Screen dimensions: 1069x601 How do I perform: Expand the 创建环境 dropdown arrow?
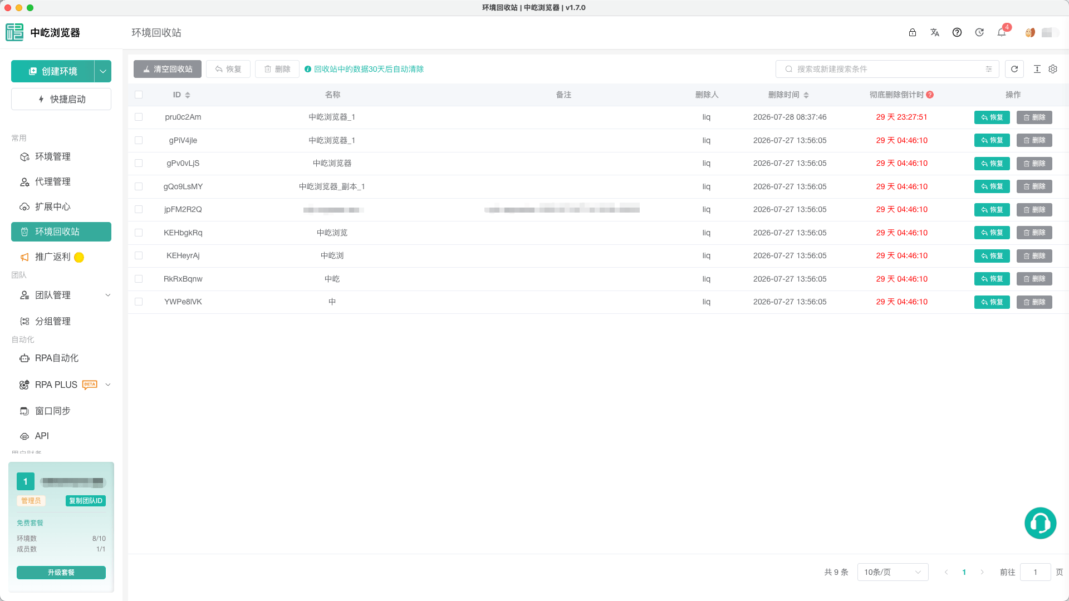[103, 71]
